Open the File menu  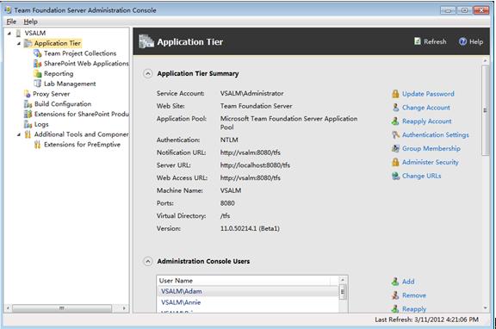[11, 22]
